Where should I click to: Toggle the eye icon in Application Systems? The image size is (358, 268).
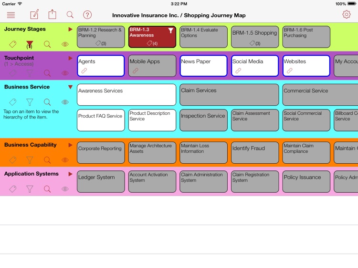pyautogui.click(x=65, y=189)
